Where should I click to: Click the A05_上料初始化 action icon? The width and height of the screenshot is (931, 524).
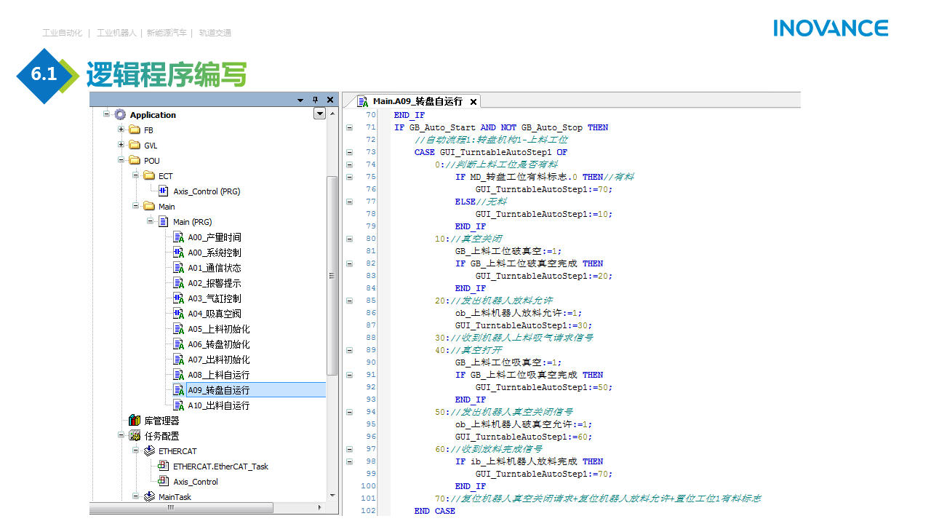tap(178, 328)
